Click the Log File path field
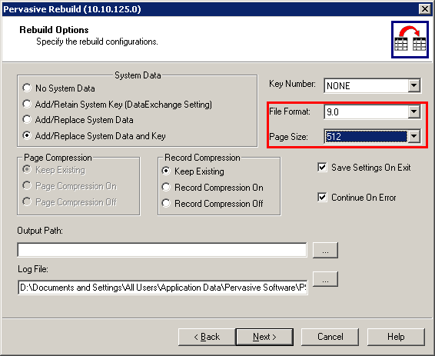 tap(163, 288)
